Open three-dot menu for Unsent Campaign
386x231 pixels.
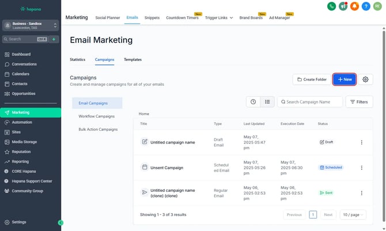click(x=361, y=168)
